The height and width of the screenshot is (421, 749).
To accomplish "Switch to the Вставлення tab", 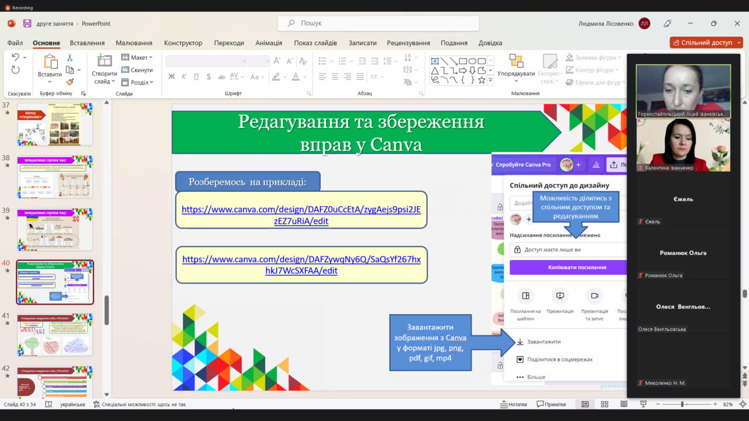I will tap(87, 43).
